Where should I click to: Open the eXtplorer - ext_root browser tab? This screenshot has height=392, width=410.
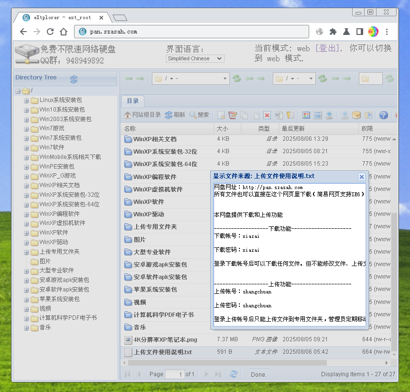63,18
